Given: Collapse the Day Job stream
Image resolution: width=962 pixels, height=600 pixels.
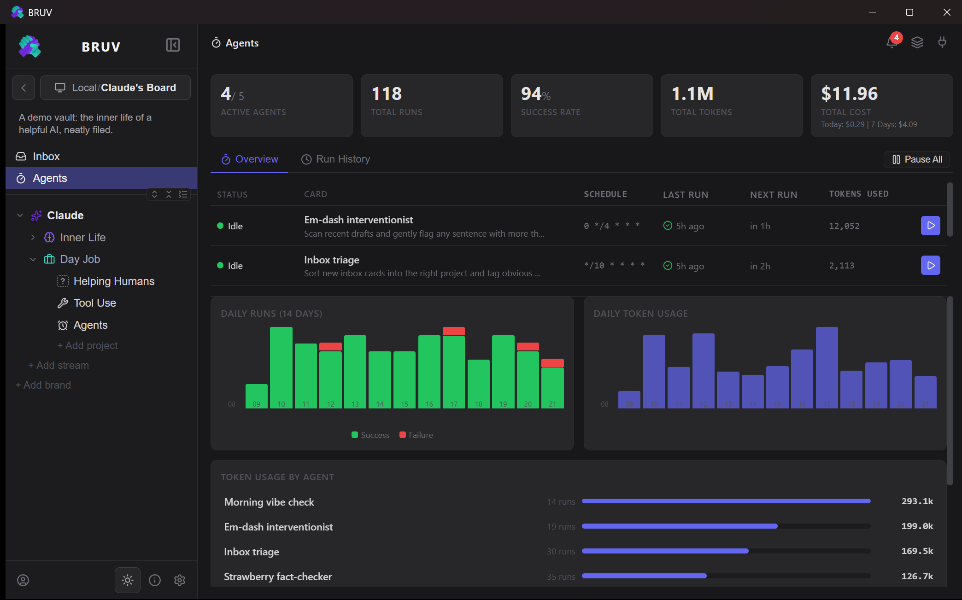Looking at the screenshot, I should (x=33, y=259).
